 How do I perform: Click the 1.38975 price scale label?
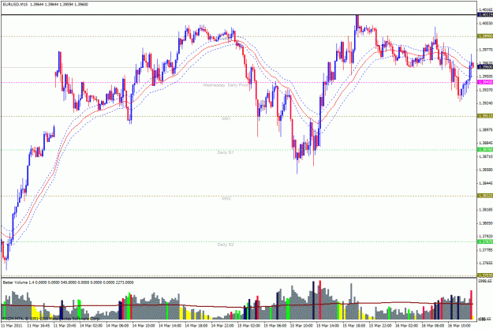point(486,129)
